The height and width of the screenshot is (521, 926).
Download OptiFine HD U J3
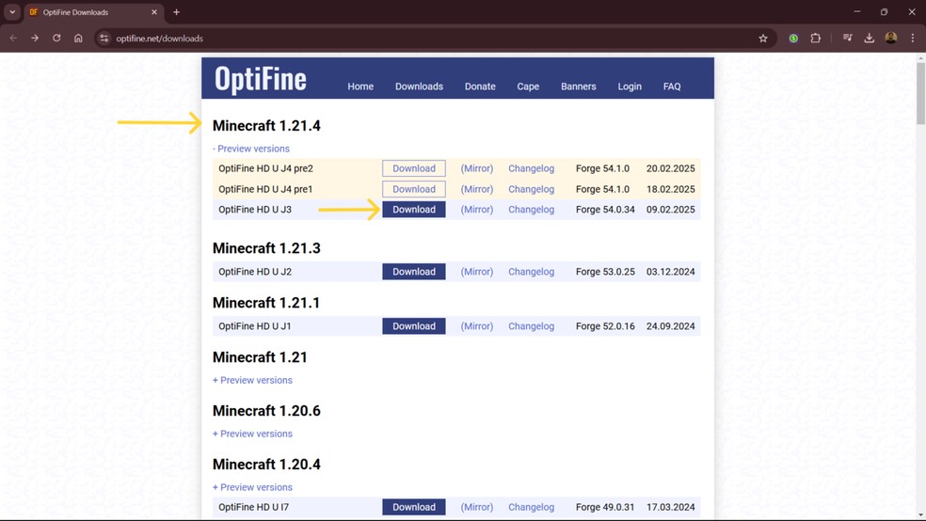(414, 210)
